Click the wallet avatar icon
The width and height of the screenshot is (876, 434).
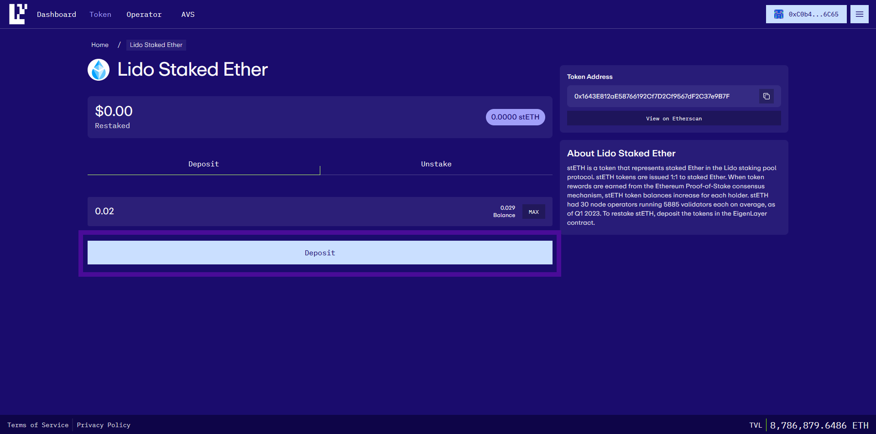pos(778,14)
